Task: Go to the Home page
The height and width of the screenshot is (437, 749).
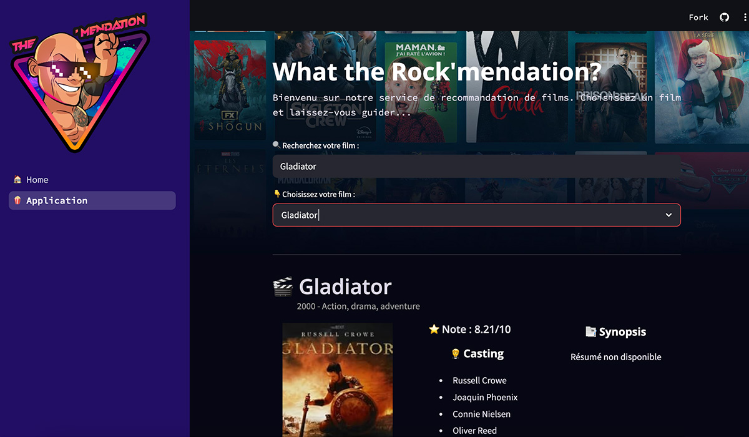Action: [x=92, y=180]
